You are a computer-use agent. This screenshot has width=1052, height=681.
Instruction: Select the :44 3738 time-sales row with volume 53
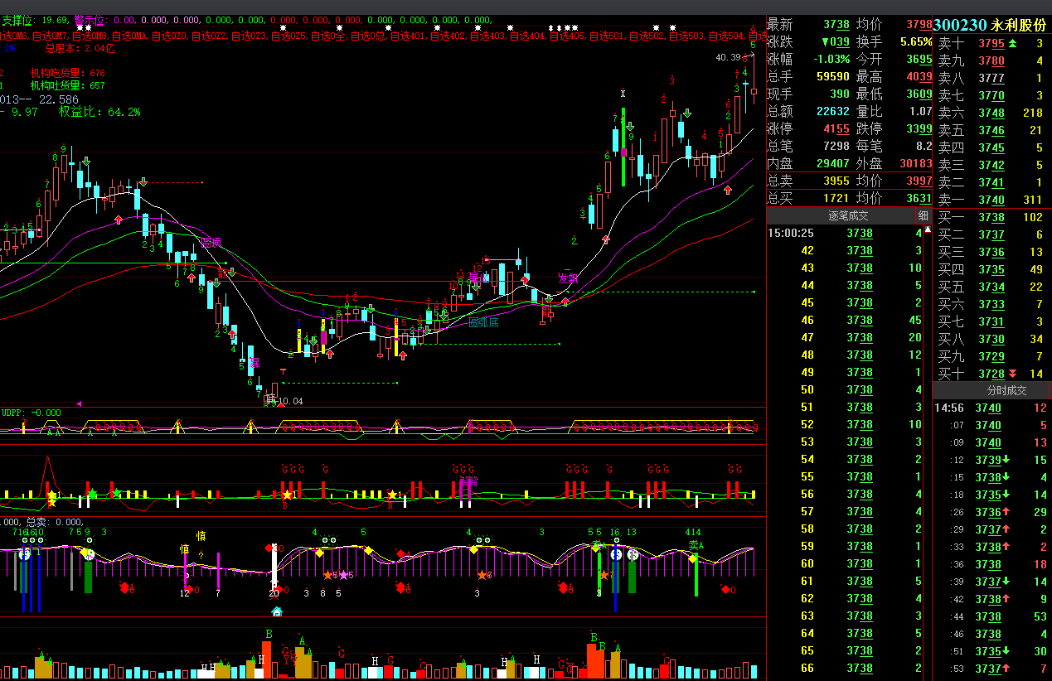coord(992,616)
